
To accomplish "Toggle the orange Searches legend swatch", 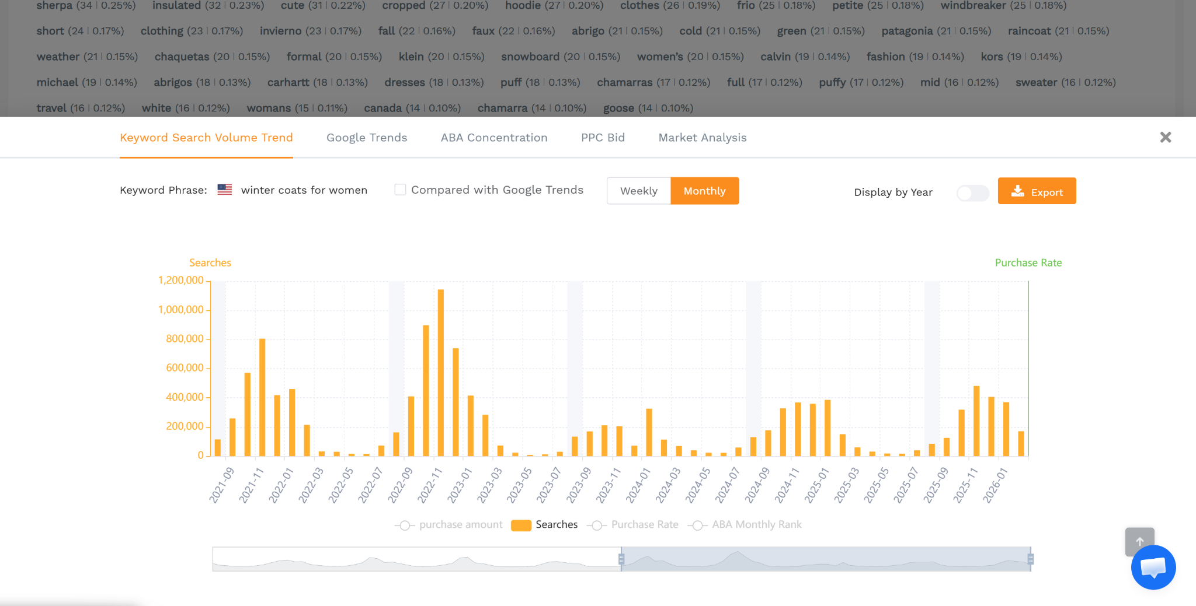I will pos(521,525).
